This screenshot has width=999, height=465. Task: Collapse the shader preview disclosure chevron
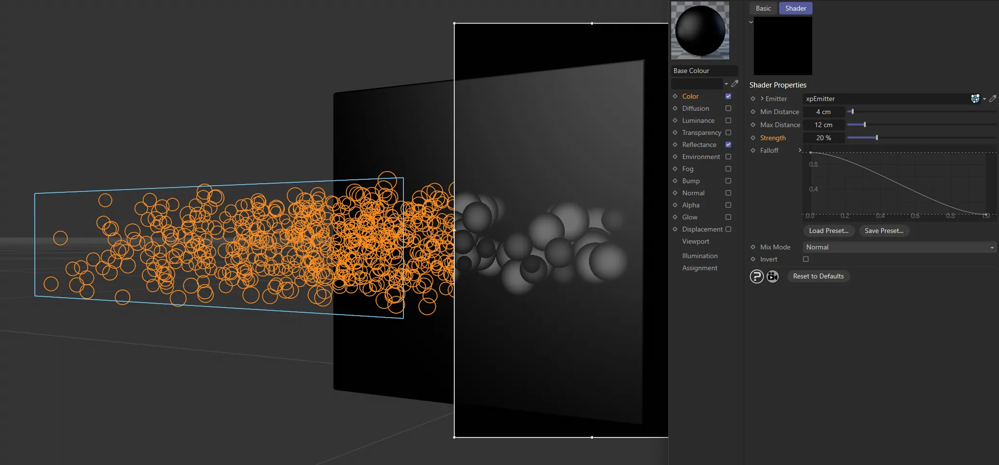751,22
